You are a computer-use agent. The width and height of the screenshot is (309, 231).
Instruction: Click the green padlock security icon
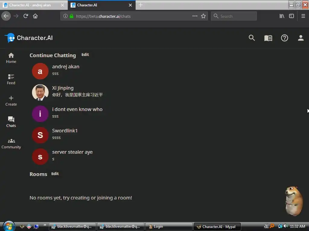[72, 16]
